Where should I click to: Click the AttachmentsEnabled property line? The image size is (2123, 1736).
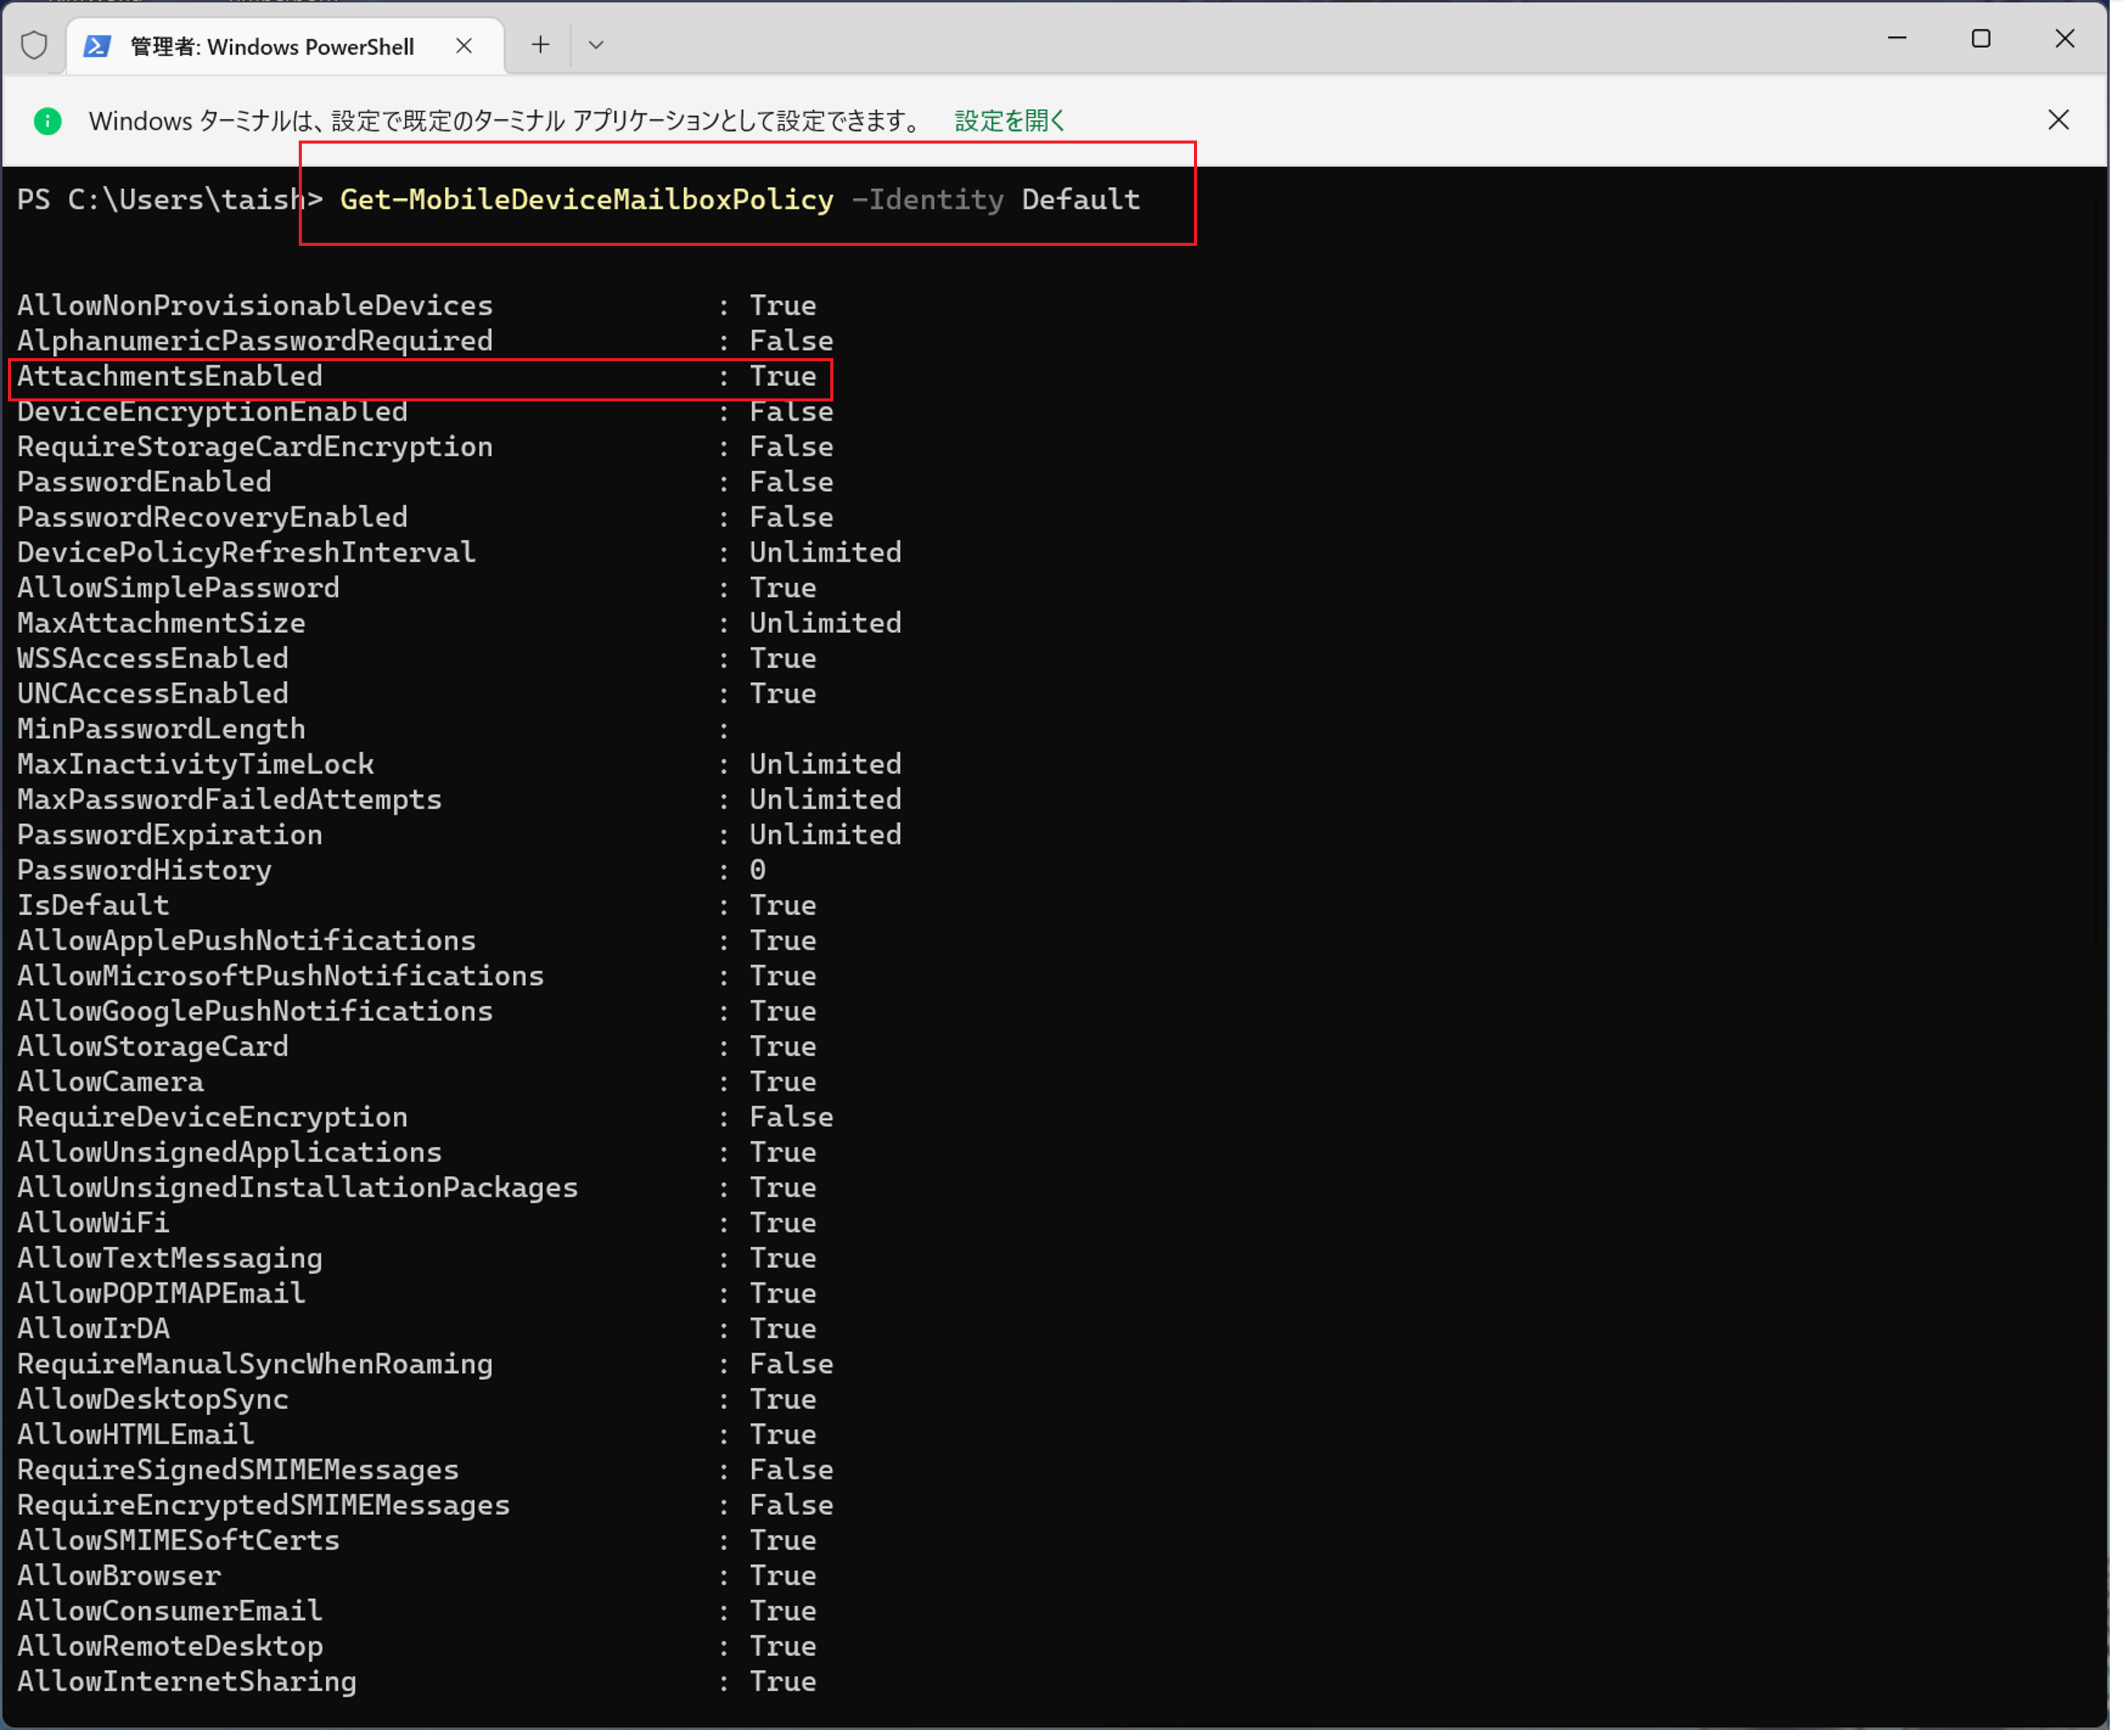click(x=417, y=377)
